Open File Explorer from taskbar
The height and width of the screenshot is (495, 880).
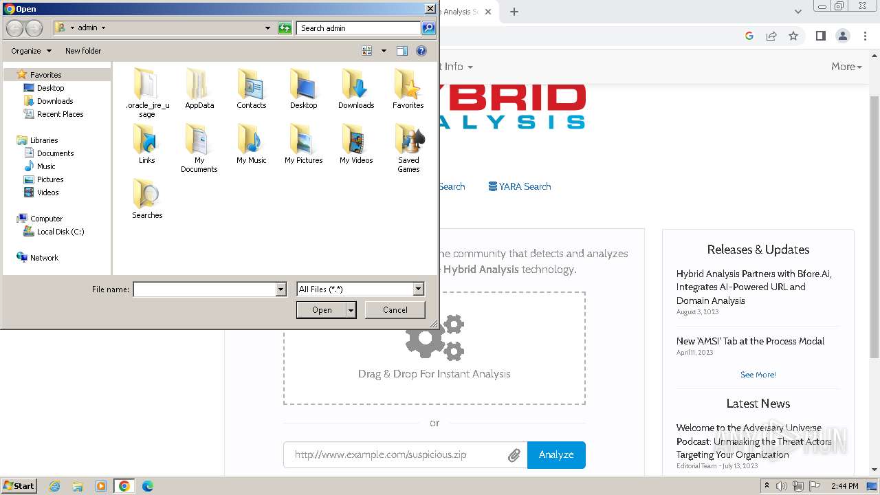coord(78,486)
